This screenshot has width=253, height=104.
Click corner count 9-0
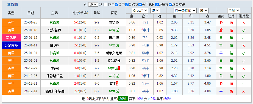(97, 84)
